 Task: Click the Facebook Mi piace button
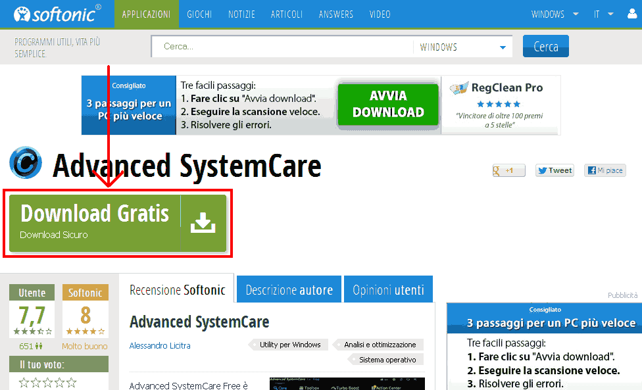(605, 170)
